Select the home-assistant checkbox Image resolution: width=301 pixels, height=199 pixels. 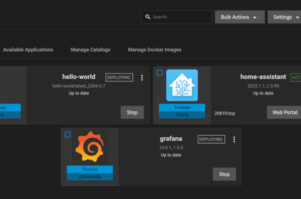click(x=159, y=73)
